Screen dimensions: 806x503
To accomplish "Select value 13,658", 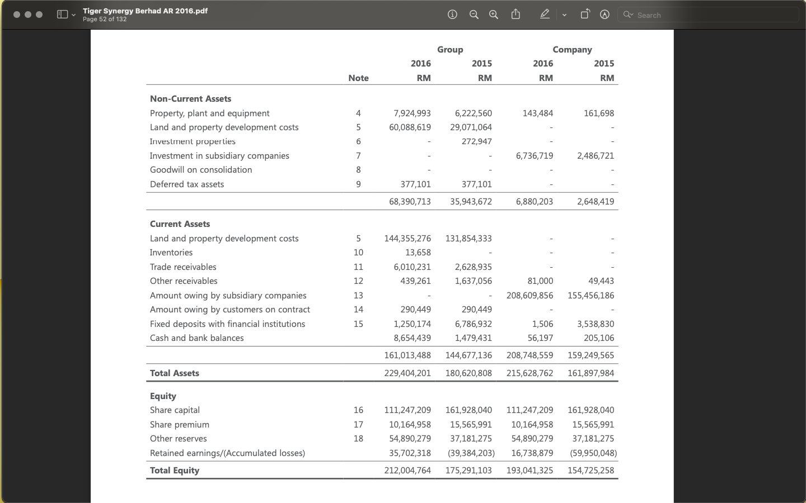I will (418, 253).
